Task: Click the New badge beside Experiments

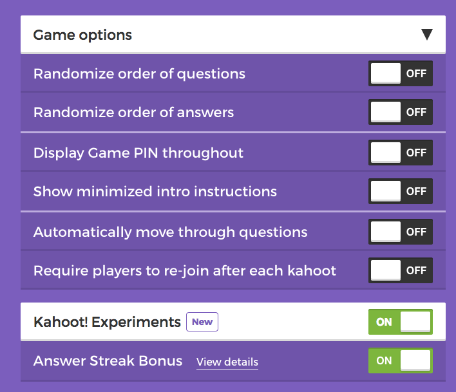Action: 202,322
